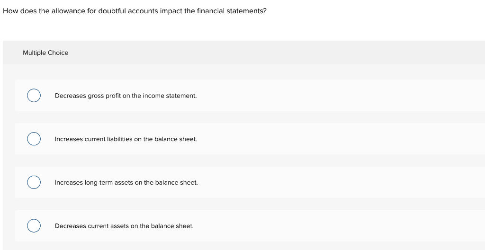The height and width of the screenshot is (250, 485).
Task: Click blank space in the gross profit answer card
Action: (340, 95)
